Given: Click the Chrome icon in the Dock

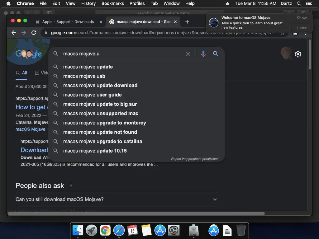Looking at the screenshot, I should pos(105,231).
